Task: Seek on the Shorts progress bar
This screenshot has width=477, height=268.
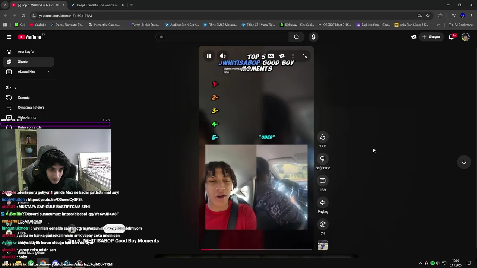Action: 256,249
